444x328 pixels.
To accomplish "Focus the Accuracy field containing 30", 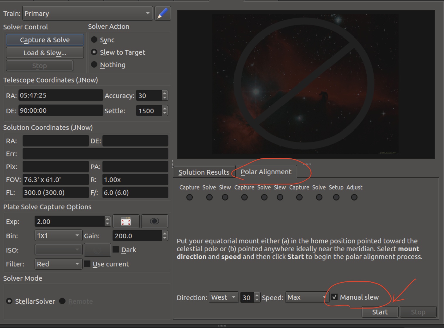I will click(x=149, y=95).
